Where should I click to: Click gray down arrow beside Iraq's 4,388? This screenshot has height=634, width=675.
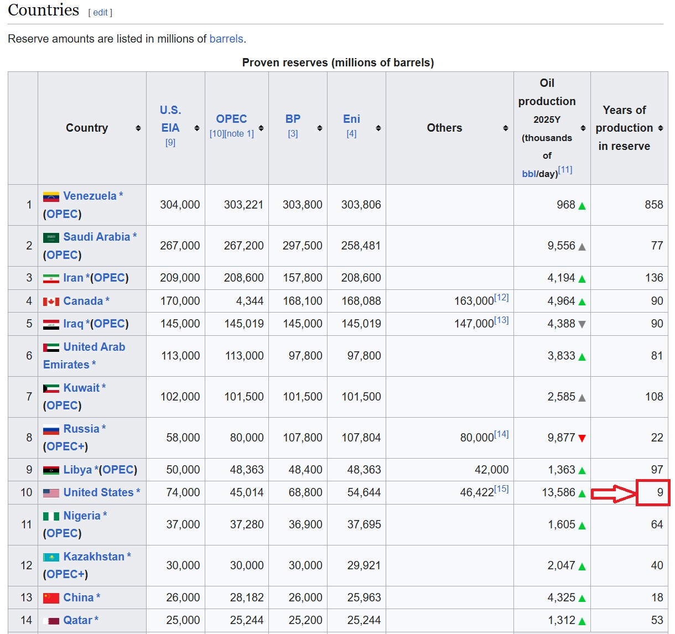[582, 325]
